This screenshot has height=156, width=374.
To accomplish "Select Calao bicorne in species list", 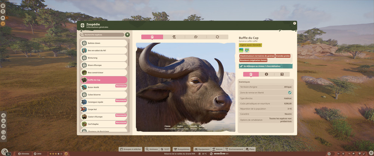I will coord(104,95).
